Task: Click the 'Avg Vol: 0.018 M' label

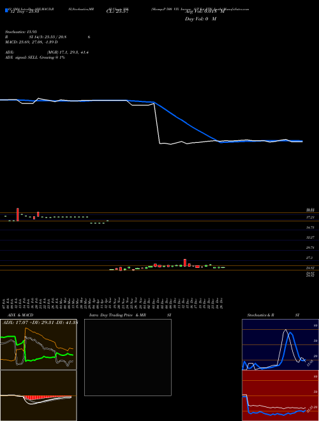Action: [x=204, y=11]
